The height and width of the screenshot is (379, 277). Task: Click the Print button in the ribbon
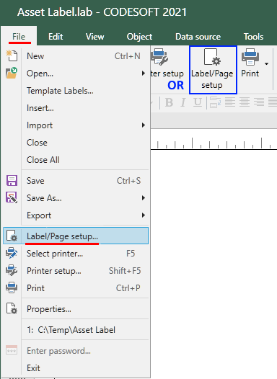[x=250, y=63]
